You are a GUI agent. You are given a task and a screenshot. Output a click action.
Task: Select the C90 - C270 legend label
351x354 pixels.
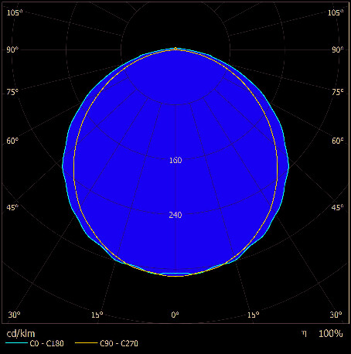coord(119,343)
